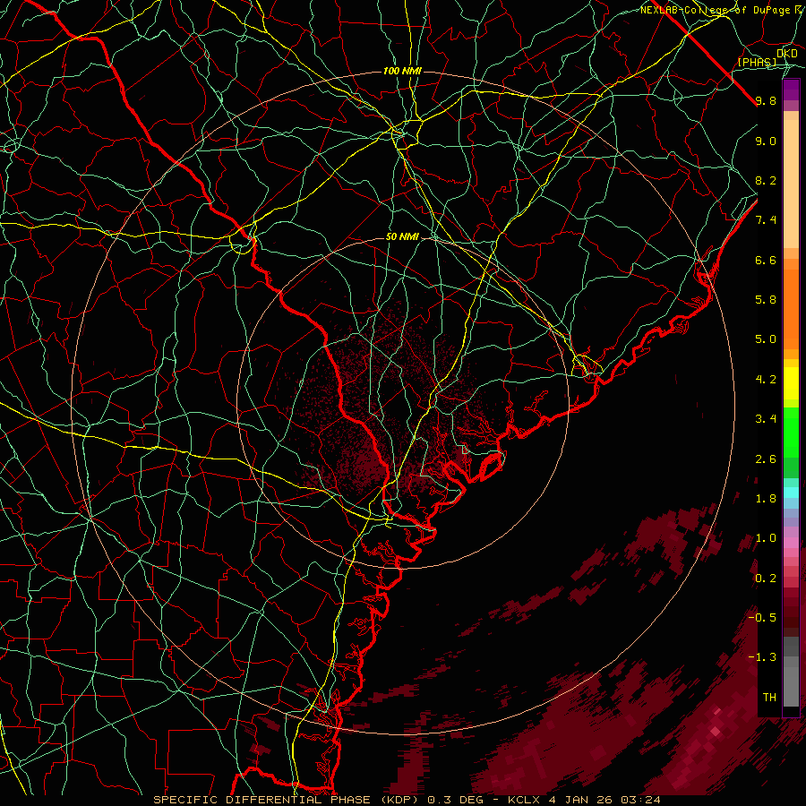This screenshot has height=806, width=806.
Task: Click the 0.2 scale value
Action: (766, 579)
